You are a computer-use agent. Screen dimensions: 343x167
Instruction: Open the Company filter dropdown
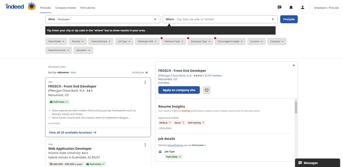click(277, 41)
